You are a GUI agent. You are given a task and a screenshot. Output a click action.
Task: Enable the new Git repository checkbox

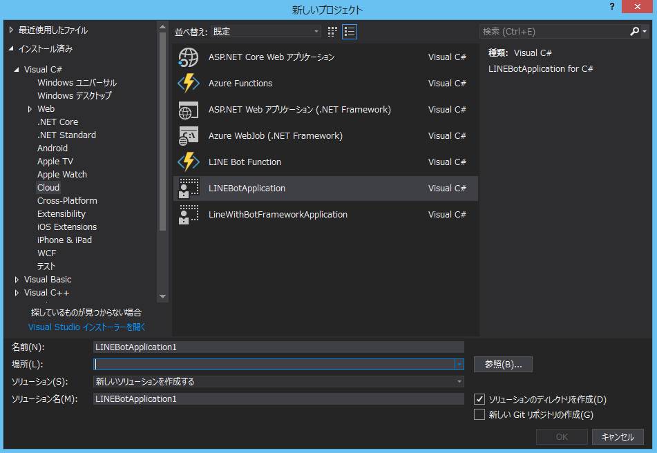[479, 414]
